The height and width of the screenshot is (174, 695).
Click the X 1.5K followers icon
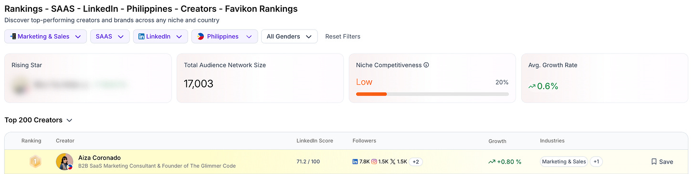coord(393,162)
